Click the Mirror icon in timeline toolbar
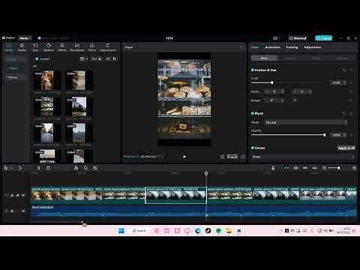 coord(76,168)
